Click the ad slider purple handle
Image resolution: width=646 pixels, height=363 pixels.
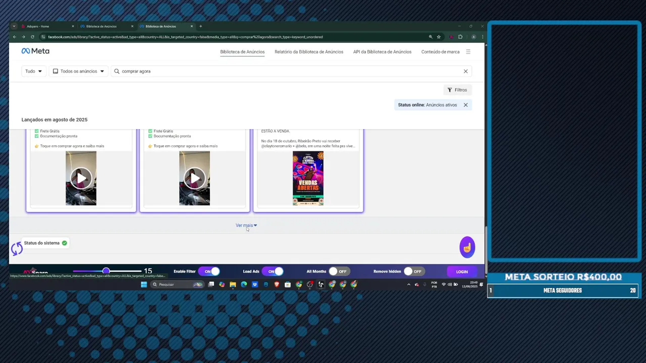click(106, 271)
